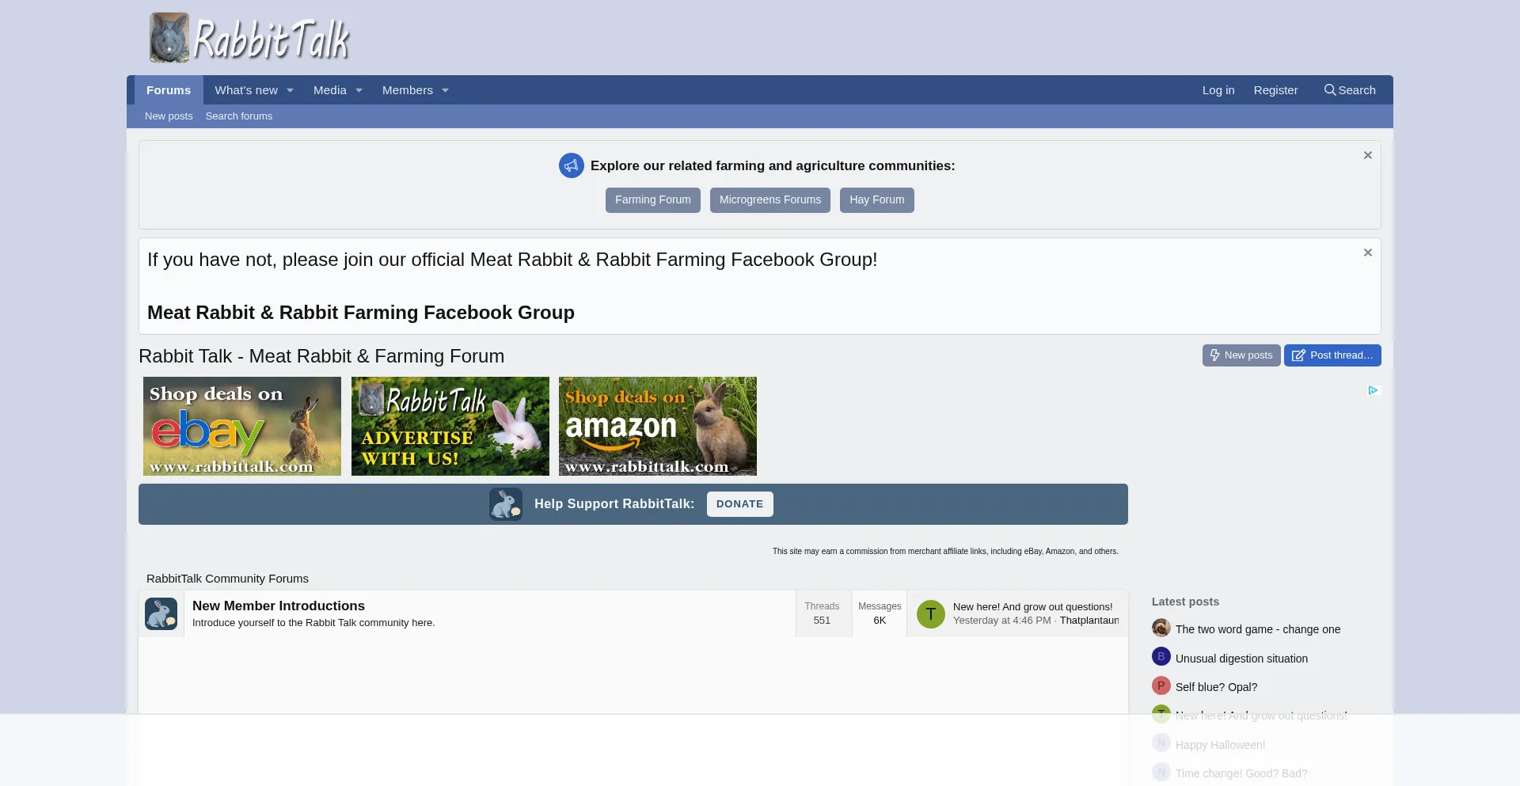The image size is (1520, 786).
Task: Expand the Media dropdown arrow
Action: click(359, 91)
